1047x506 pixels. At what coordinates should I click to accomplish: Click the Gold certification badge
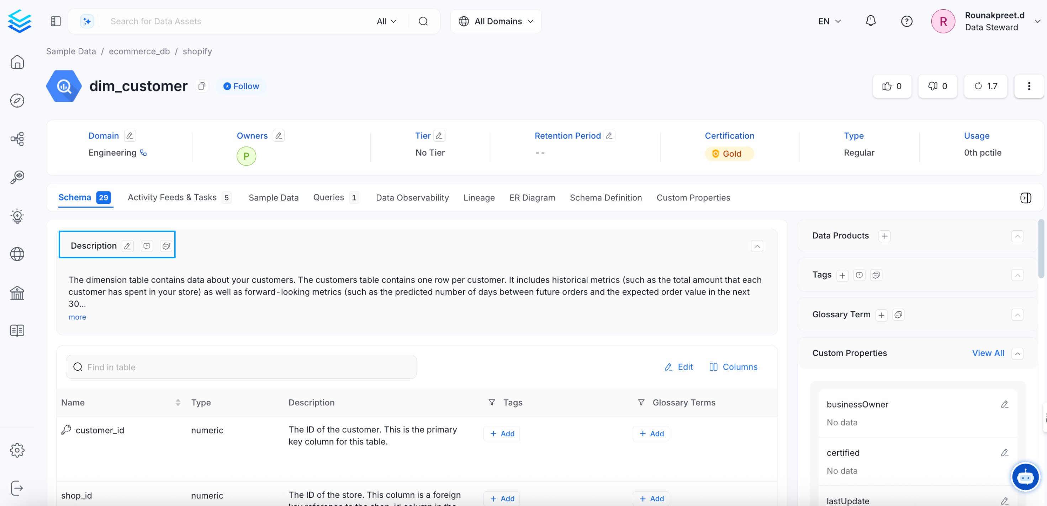(x=729, y=154)
